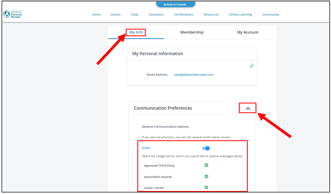The height and width of the screenshot is (194, 331).
Task: Open the Certifications menu
Action: tap(184, 15)
